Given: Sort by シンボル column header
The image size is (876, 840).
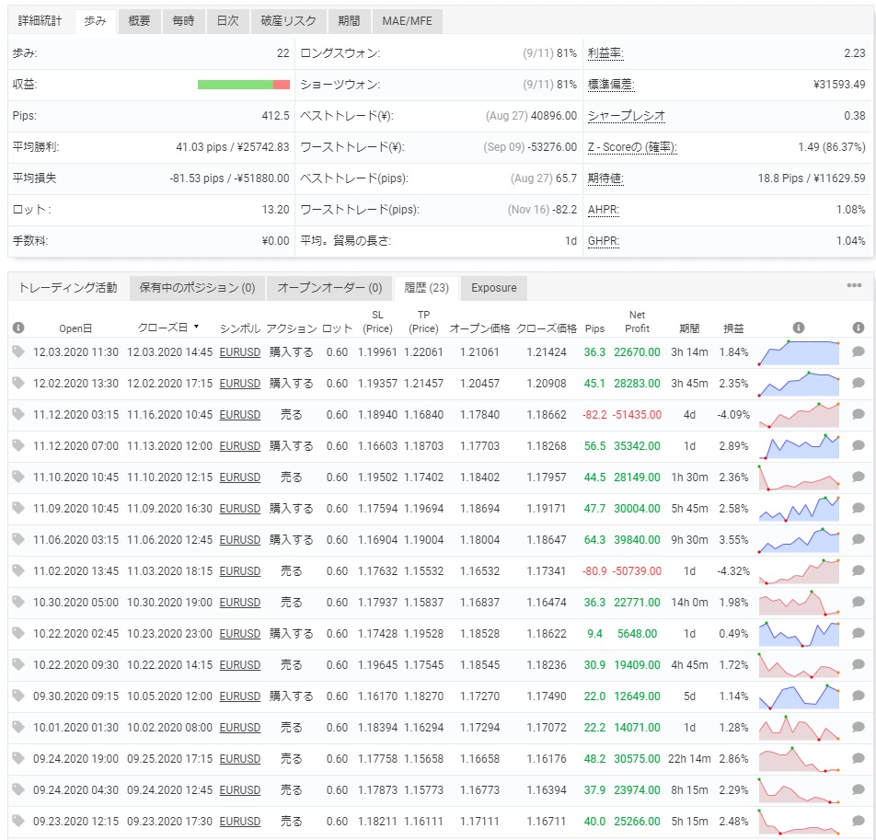Looking at the screenshot, I should [x=240, y=328].
